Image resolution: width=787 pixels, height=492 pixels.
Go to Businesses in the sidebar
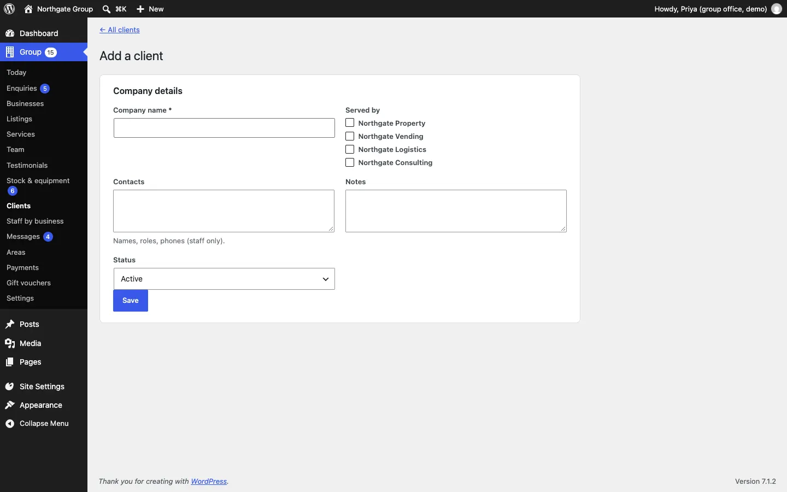coord(25,104)
